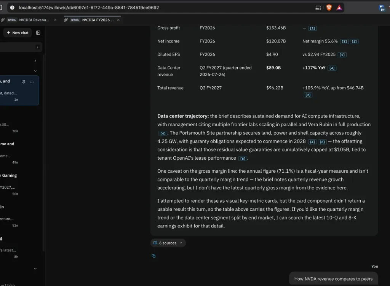Copy the assistant response

[x=154, y=256]
